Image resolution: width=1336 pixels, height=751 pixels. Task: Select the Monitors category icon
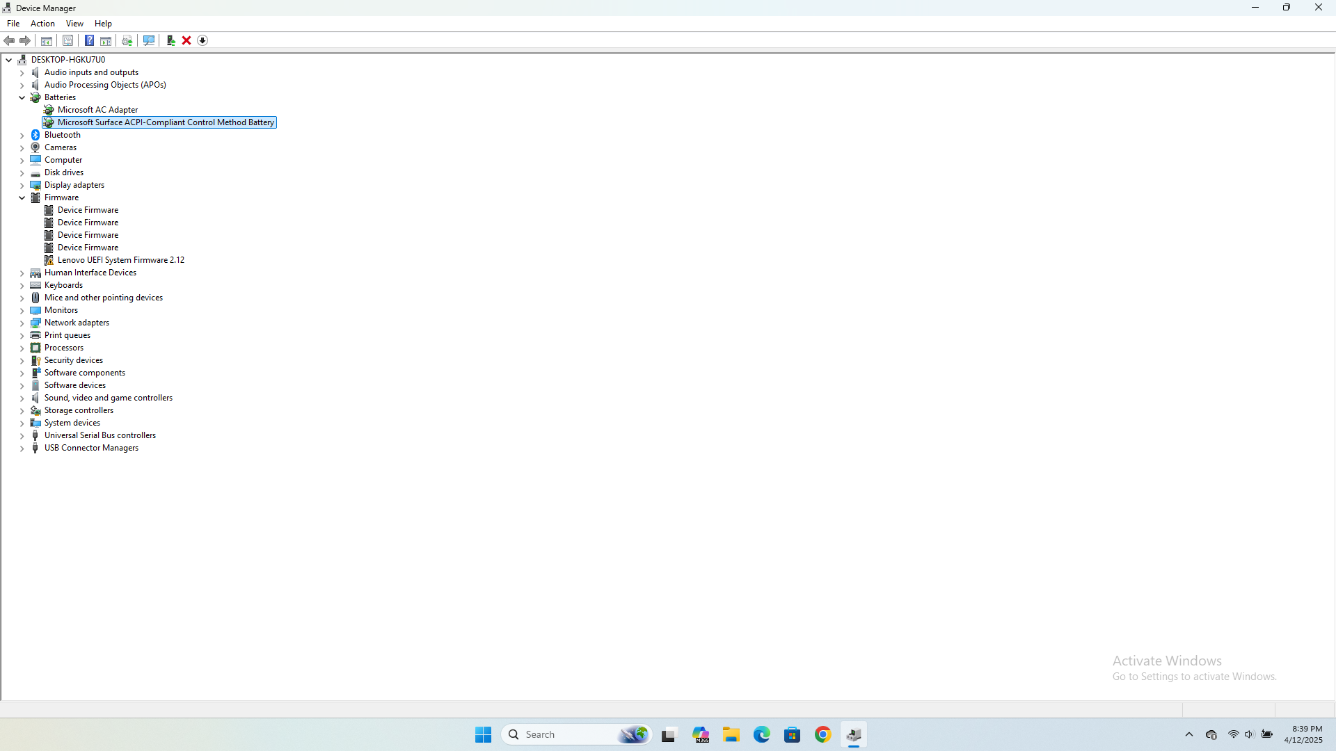coord(35,310)
